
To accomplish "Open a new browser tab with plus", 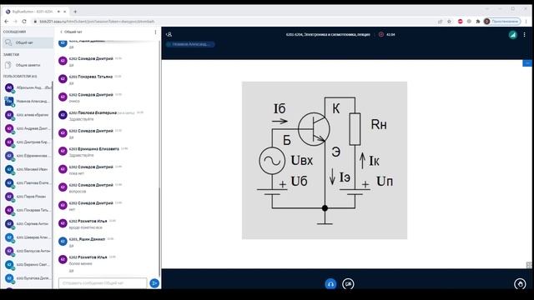I will 75,12.
